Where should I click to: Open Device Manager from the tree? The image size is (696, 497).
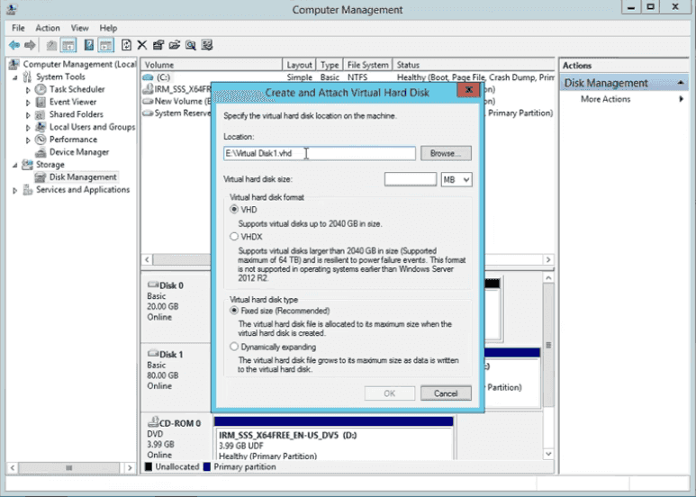78,152
